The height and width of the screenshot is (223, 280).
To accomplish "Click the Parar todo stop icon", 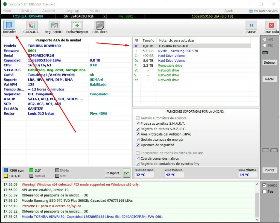I will pyautogui.click(x=271, y=25).
